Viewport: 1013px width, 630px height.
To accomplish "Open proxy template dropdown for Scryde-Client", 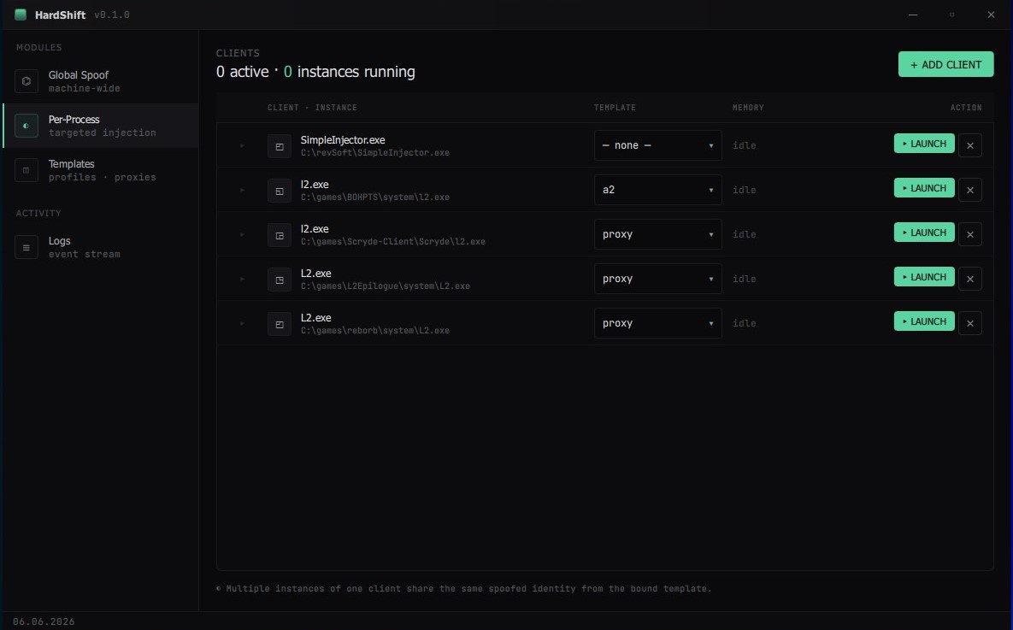I will tap(657, 234).
